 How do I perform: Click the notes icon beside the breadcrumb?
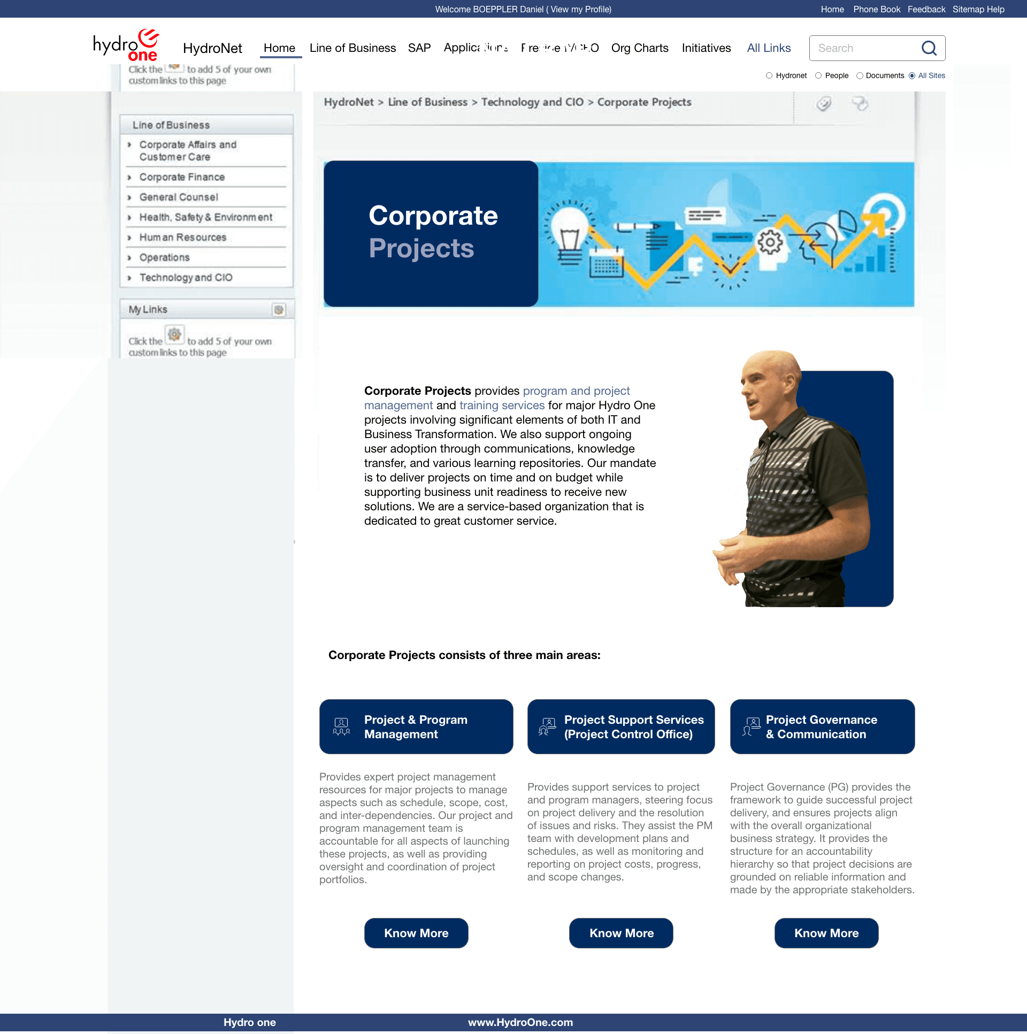[860, 103]
